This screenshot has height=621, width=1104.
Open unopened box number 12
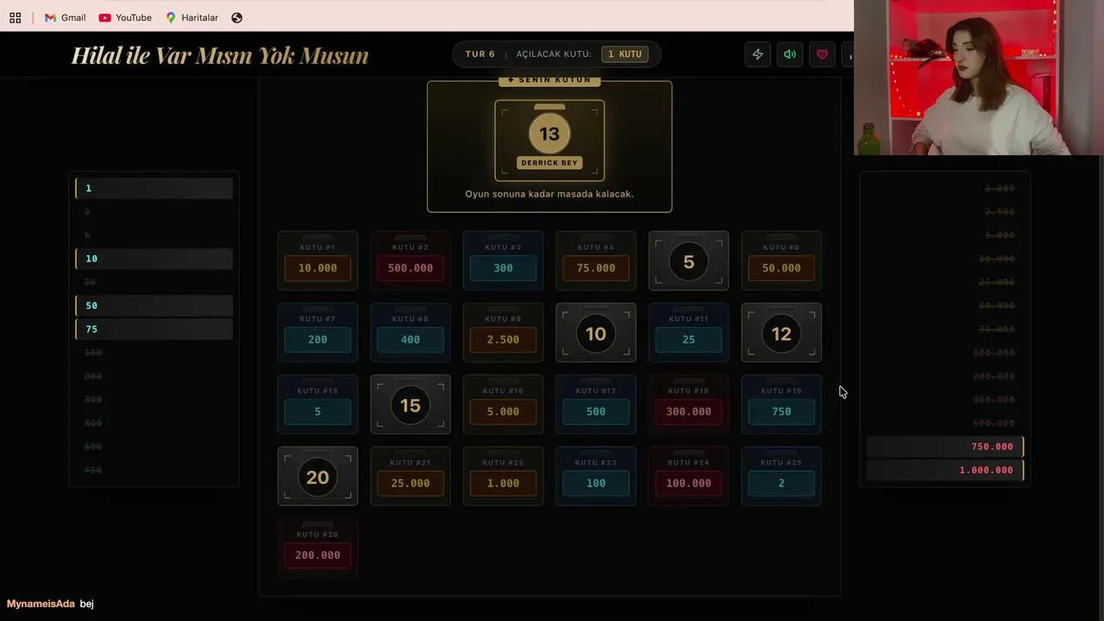[781, 333]
